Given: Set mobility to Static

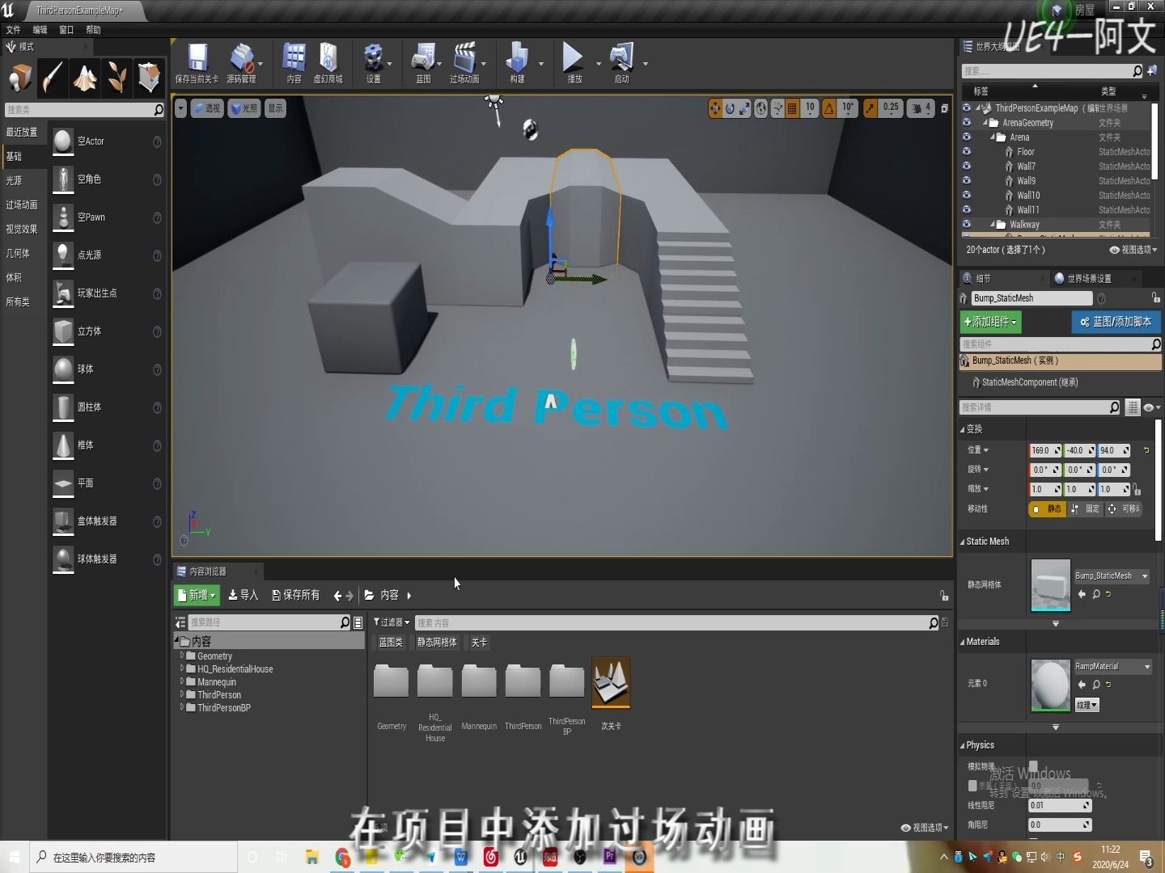Looking at the screenshot, I should [x=1048, y=509].
